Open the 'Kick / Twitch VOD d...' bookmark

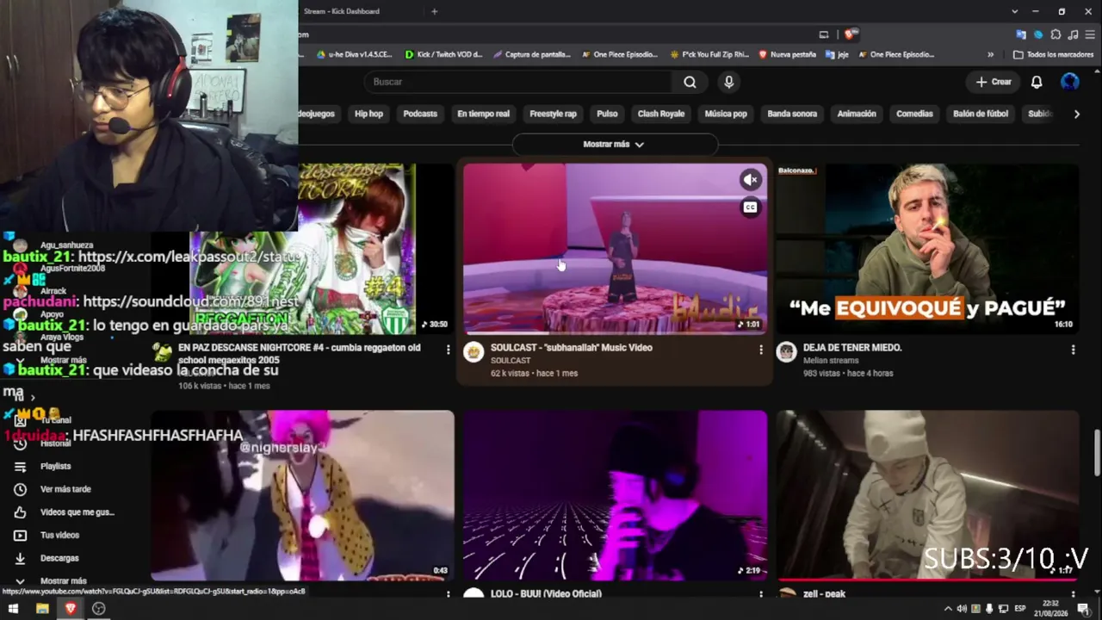[x=444, y=54]
